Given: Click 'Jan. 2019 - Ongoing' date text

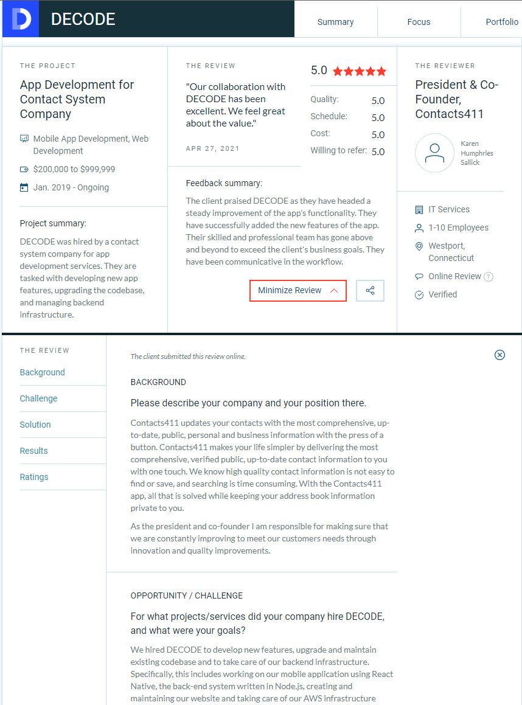Looking at the screenshot, I should click(71, 187).
